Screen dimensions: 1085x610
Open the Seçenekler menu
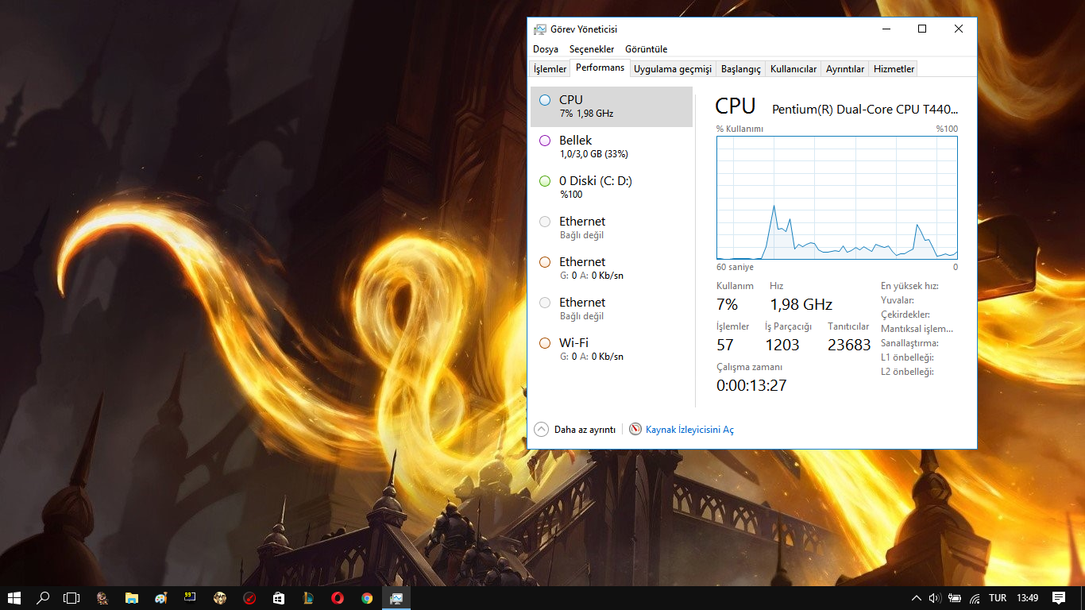[592, 49]
